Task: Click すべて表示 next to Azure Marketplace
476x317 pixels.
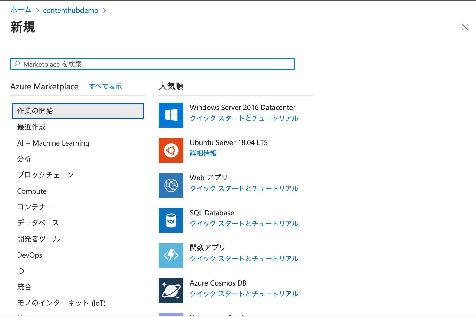Action: coord(105,86)
